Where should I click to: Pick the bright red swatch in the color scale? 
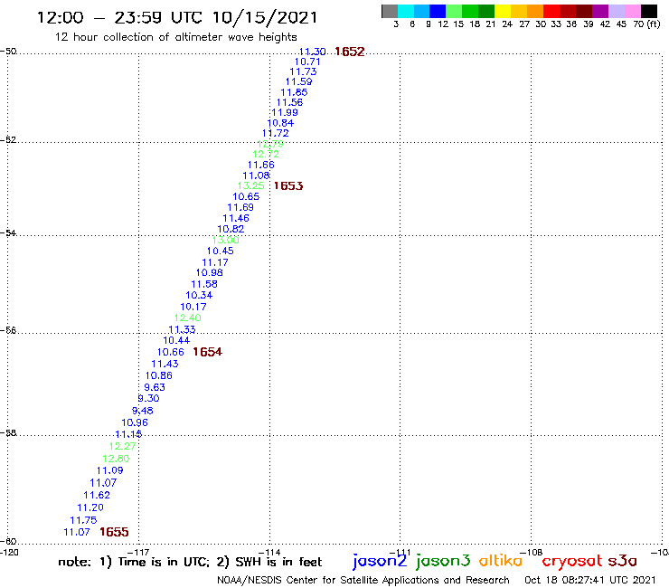[x=551, y=11]
